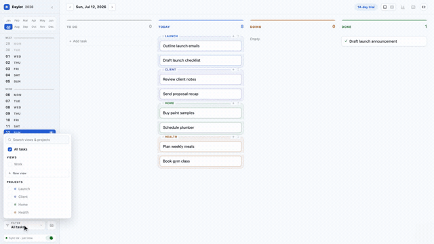Switch to list layout view icon
The image size is (434, 244).
coord(392,7)
